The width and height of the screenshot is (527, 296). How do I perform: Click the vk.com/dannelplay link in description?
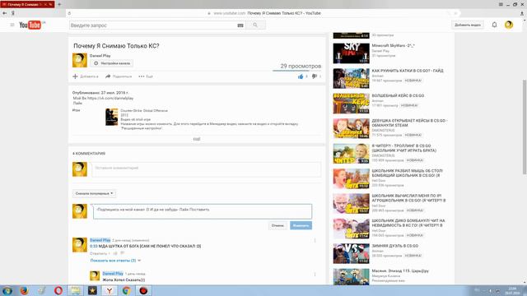(x=110, y=99)
